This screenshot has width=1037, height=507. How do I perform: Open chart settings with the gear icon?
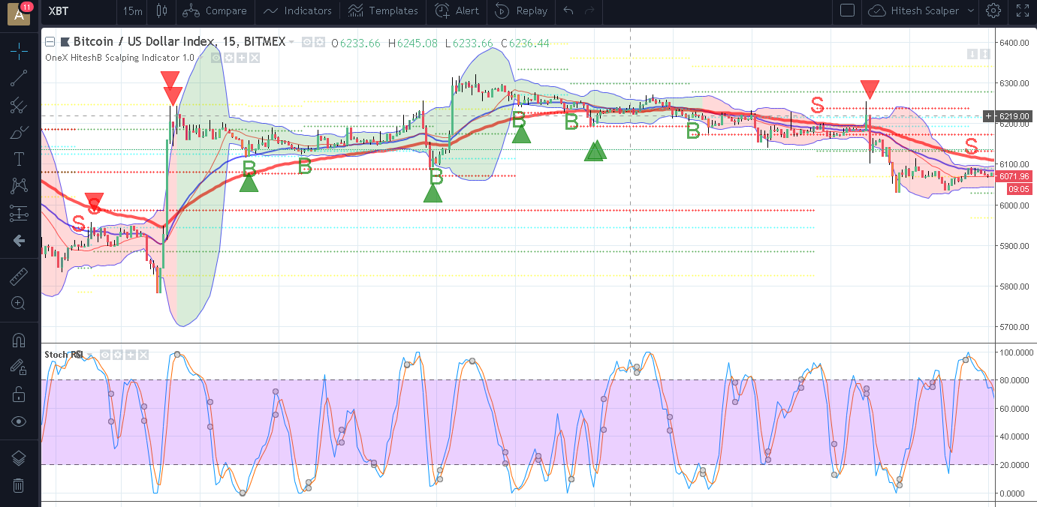tap(992, 11)
